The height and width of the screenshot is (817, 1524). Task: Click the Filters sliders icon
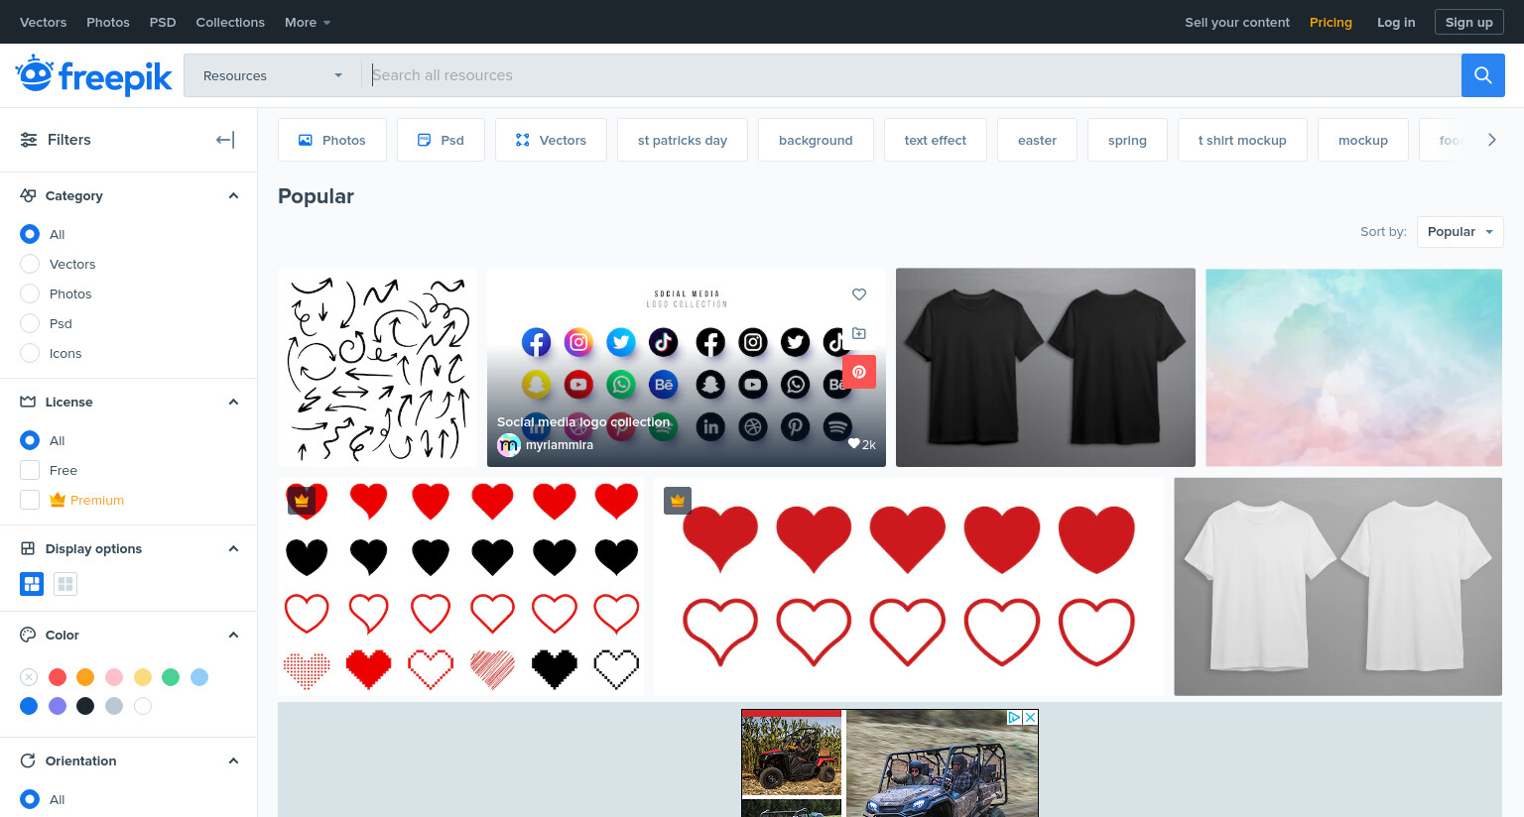tap(29, 140)
